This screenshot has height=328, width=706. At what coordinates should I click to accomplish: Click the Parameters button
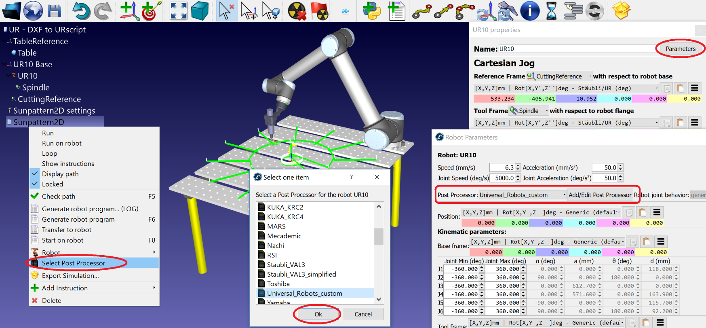click(x=681, y=49)
